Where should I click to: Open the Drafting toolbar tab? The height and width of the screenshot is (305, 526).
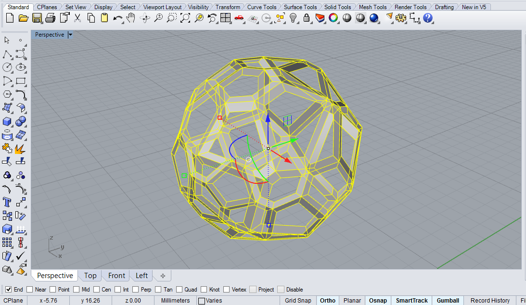[444, 7]
